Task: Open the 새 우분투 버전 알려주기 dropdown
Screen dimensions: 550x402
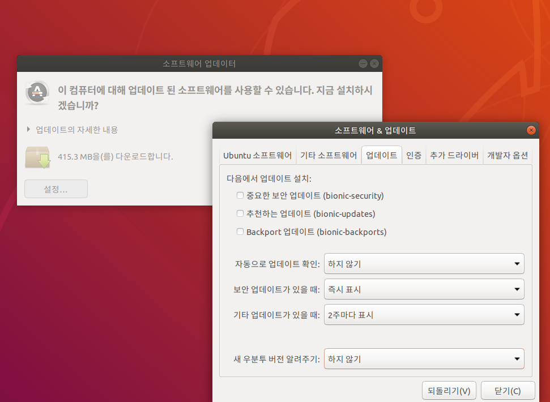Action: (x=424, y=359)
